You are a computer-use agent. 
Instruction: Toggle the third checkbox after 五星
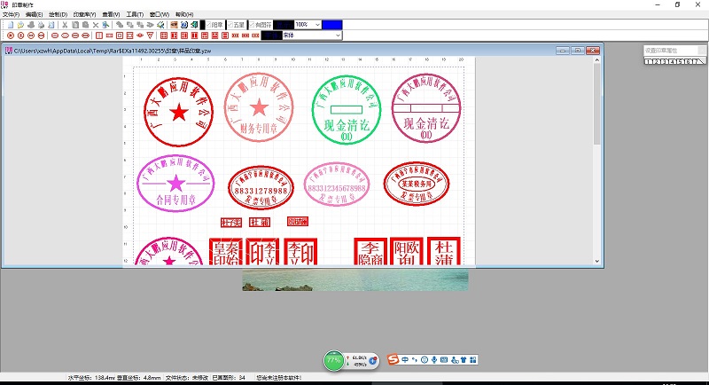[261, 25]
